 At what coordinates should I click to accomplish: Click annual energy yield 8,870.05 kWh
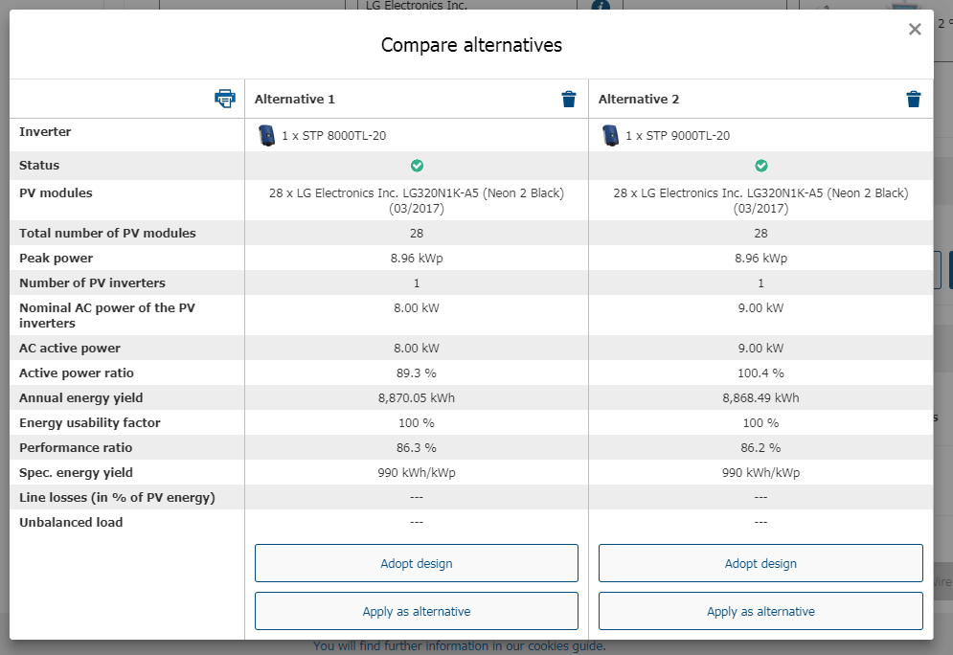click(x=417, y=398)
